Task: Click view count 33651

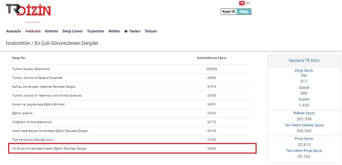Action: tap(211, 105)
